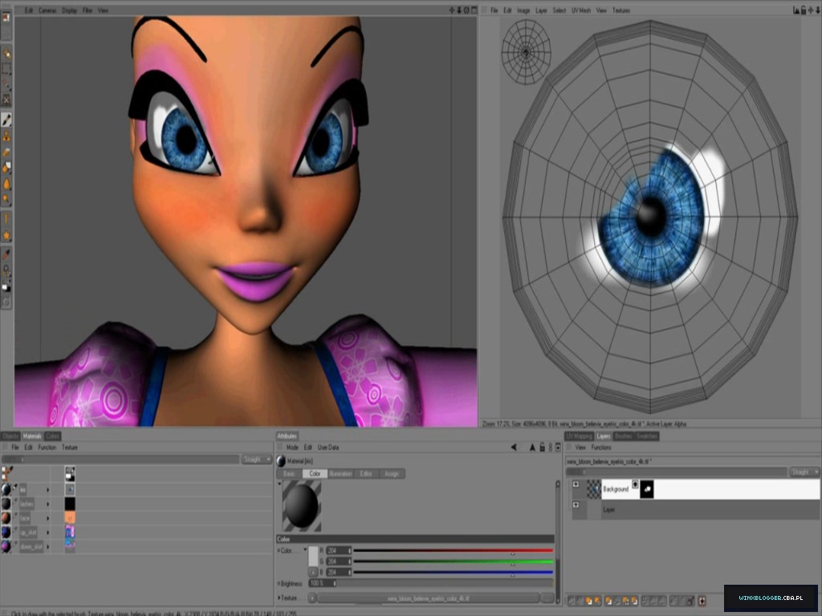Expand the face material channels arrow
This screenshot has height=616, width=822.
47,519
